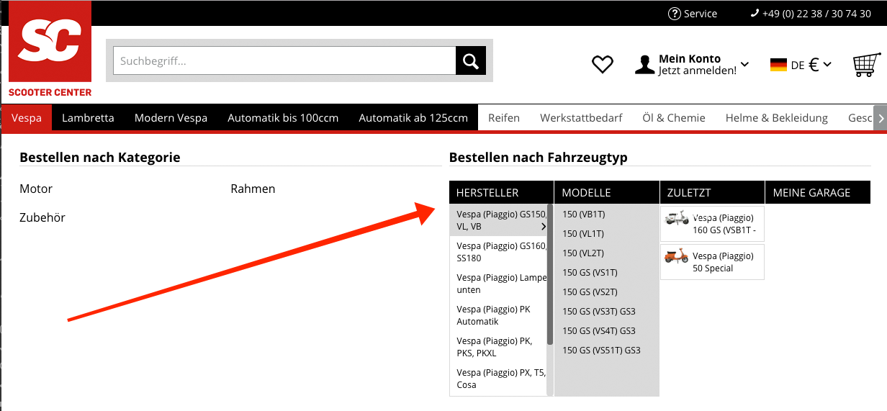Open the Lambretta menu tab
This screenshot has height=411, width=887.
(x=88, y=118)
